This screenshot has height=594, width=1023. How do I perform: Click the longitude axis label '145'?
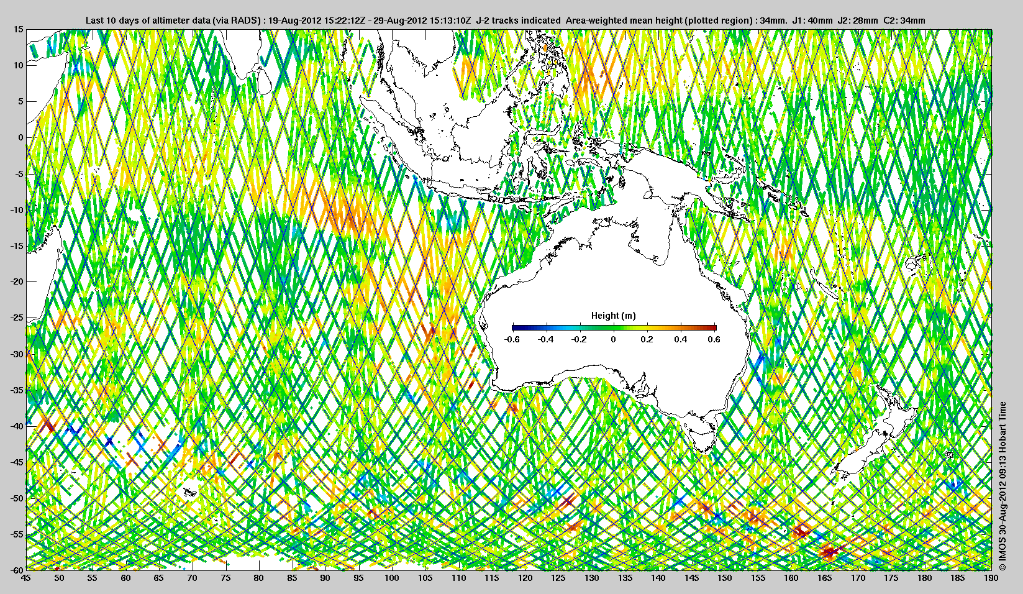pyautogui.click(x=691, y=578)
